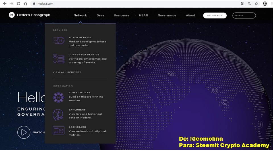
Task: Click the padlock site info icon
Action: click(34, 3)
